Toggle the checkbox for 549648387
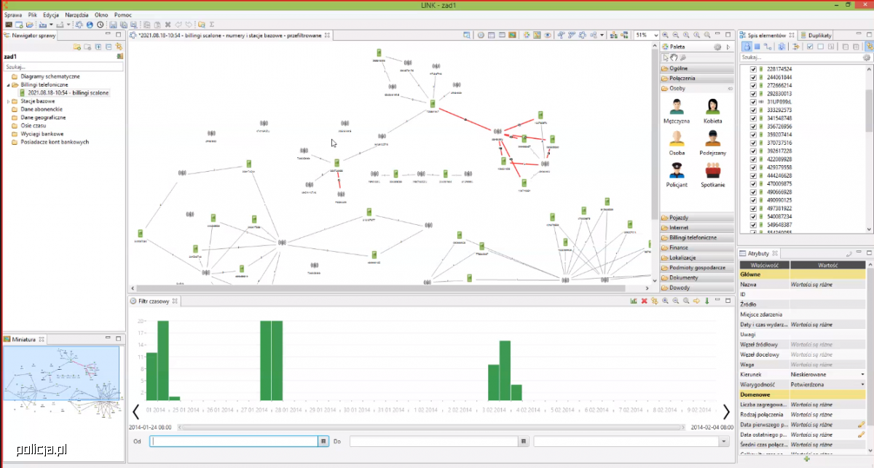874x468 pixels. point(754,225)
